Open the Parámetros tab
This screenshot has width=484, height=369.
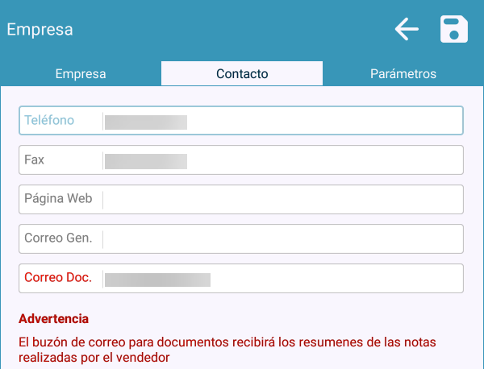pyautogui.click(x=403, y=73)
